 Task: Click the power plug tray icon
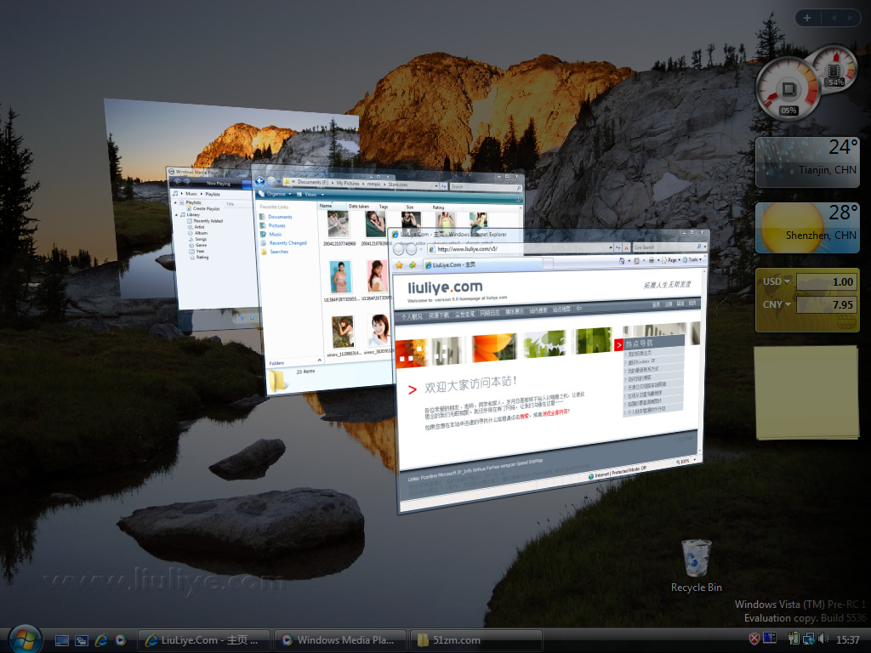[794, 639]
